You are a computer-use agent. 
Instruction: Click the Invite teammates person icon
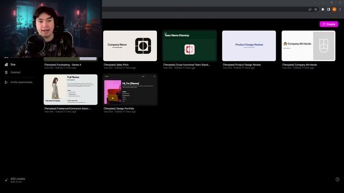click(x=6, y=82)
